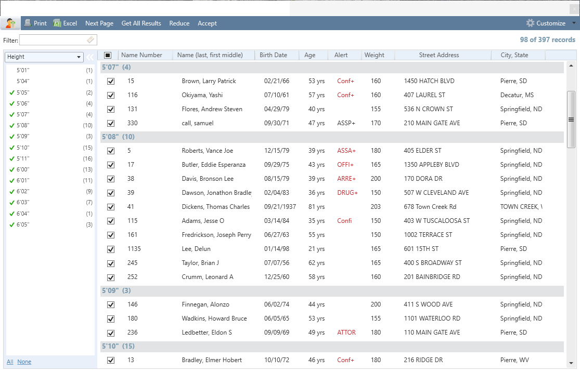Viewport: 580px width, 372px height.
Task: Click the vertical scrollbar thumb
Action: click(x=571, y=119)
